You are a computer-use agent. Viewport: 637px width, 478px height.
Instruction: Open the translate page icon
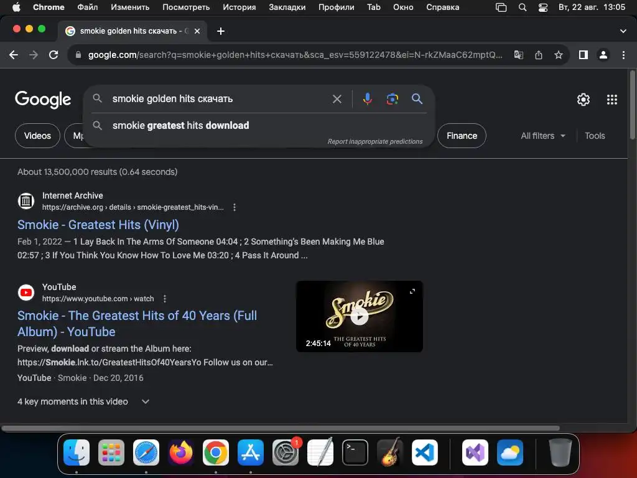(518, 55)
